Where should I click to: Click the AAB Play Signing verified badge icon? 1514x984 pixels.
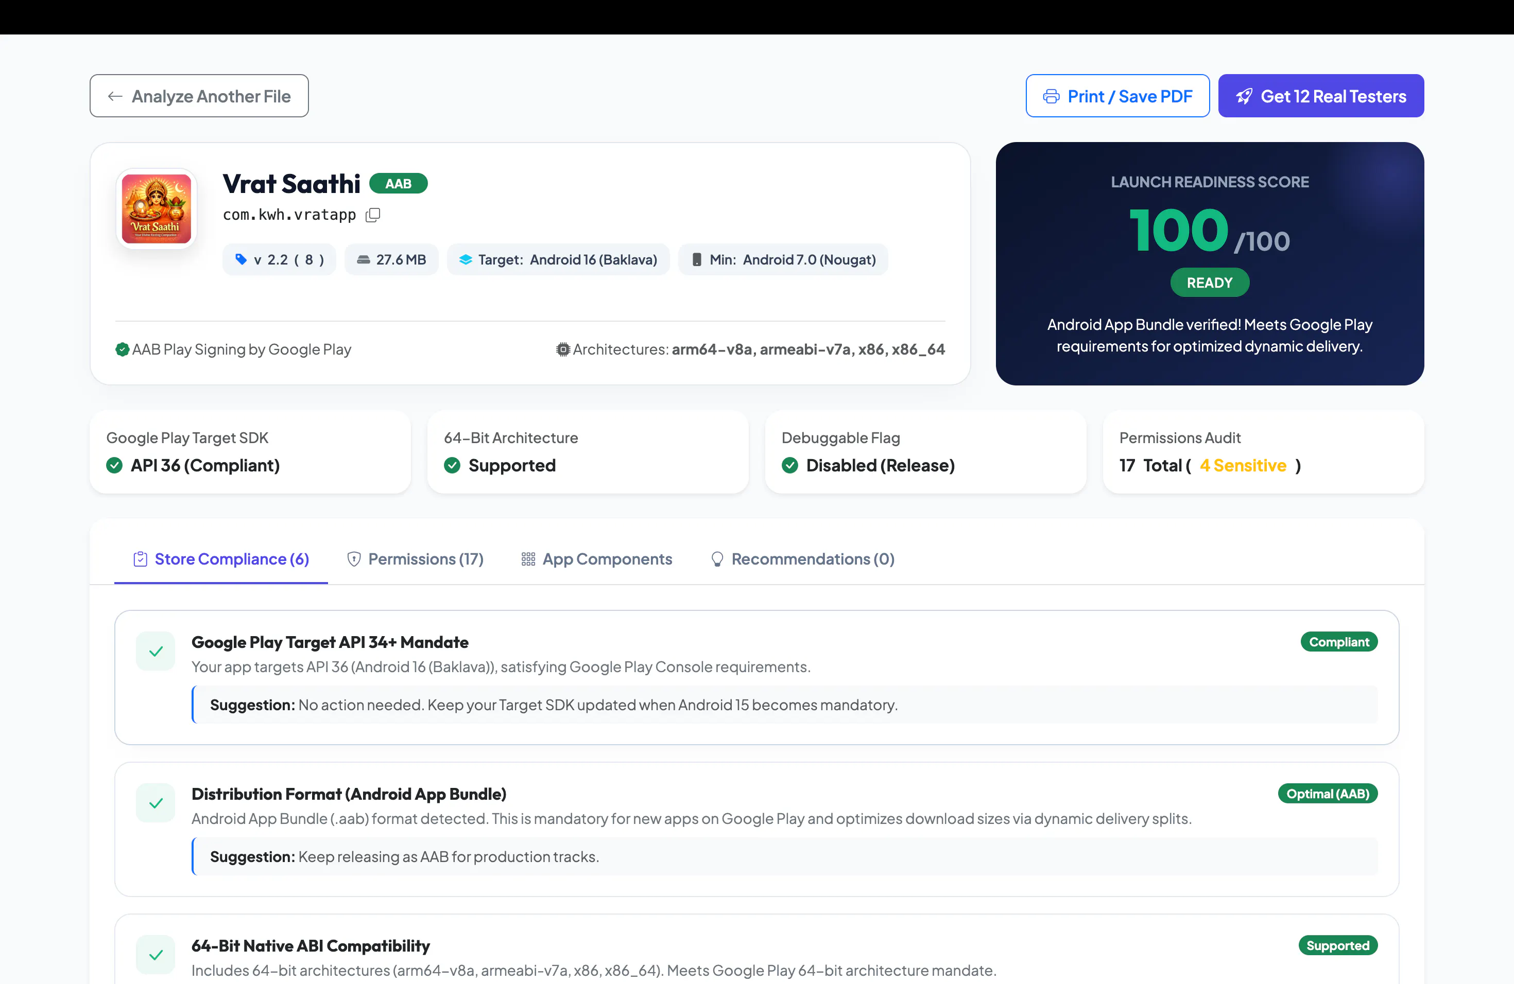(122, 349)
